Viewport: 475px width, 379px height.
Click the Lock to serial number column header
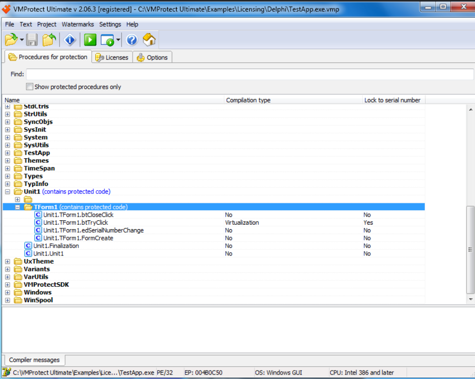(x=394, y=100)
